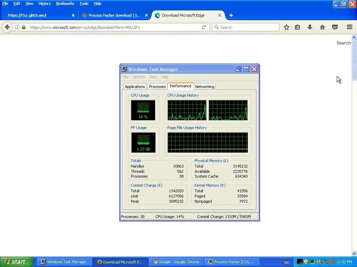
Task: Click Download Microsoft Edge taskbar button
Action: (x=121, y=262)
